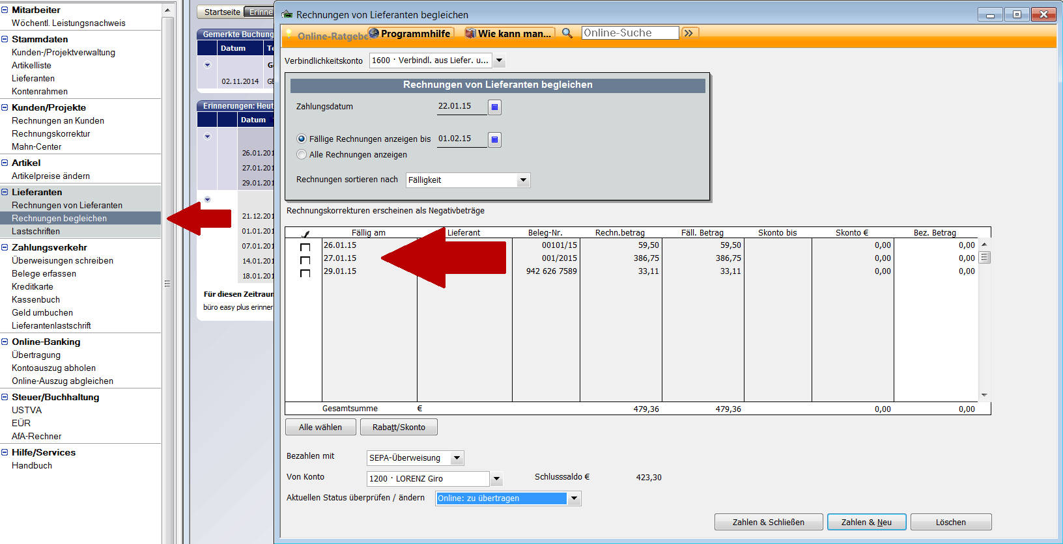Click the double-arrow Online-Suche go button
This screenshot has width=1063, height=544.
tap(689, 33)
